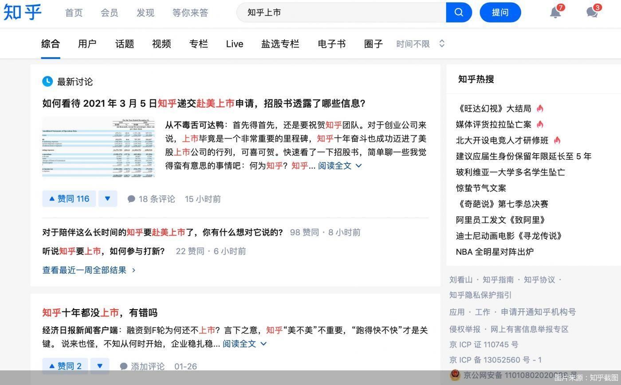621x385 pixels.
Task: Open hot search 迪士尼动画电影《寻龙传说》
Action: tap(509, 236)
